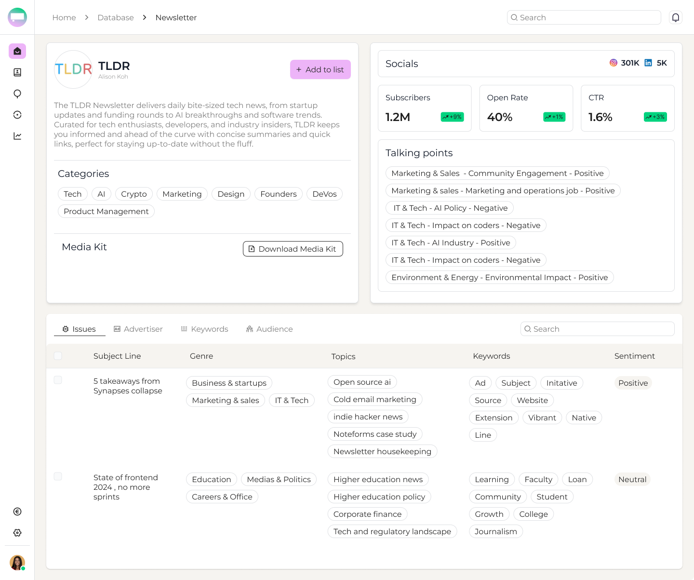Switch to the Issues tab
This screenshot has width=694, height=580.
[x=80, y=329]
